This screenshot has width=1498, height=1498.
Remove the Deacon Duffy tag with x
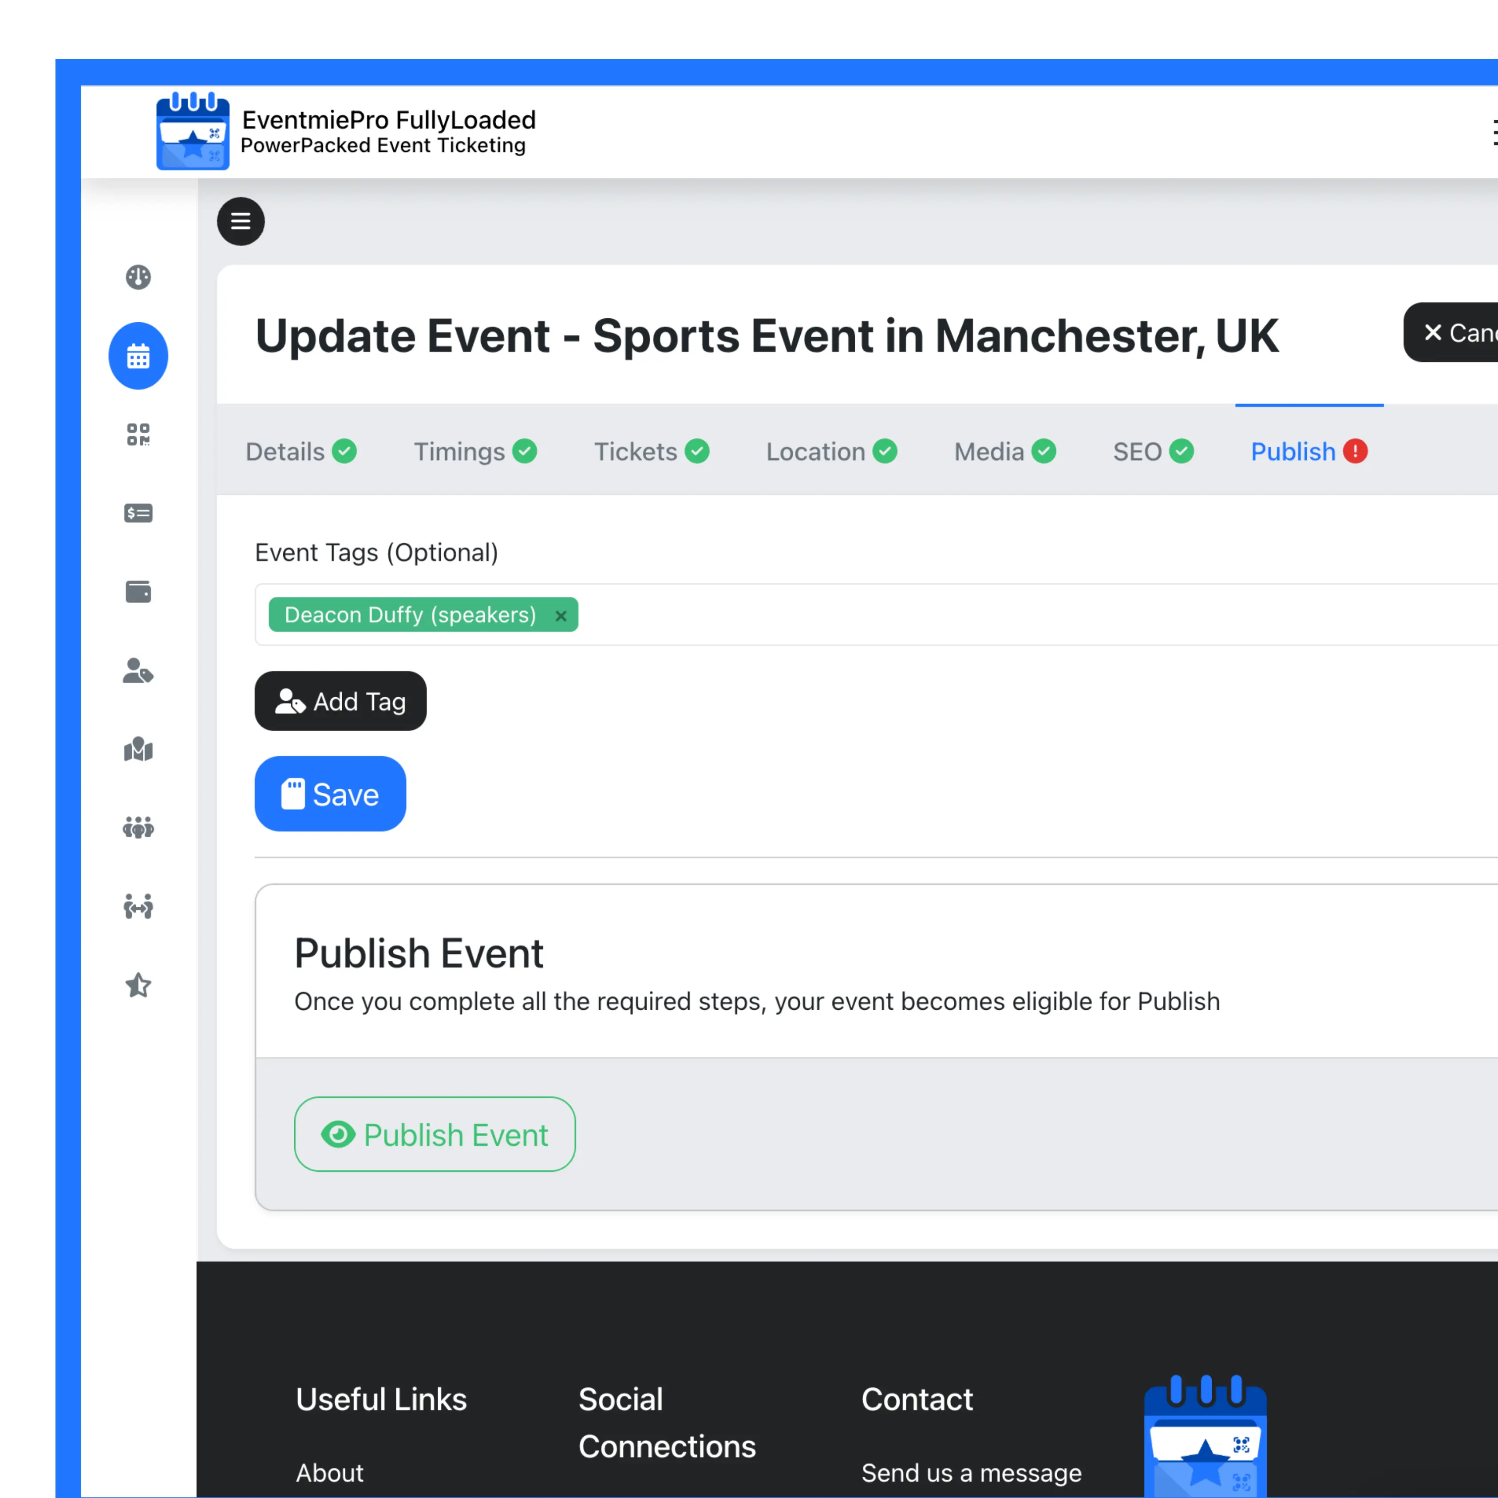click(x=561, y=616)
